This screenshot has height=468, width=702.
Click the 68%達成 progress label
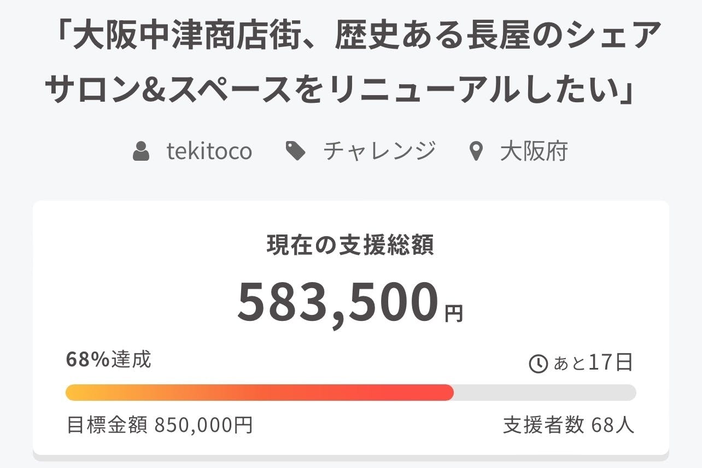108,360
